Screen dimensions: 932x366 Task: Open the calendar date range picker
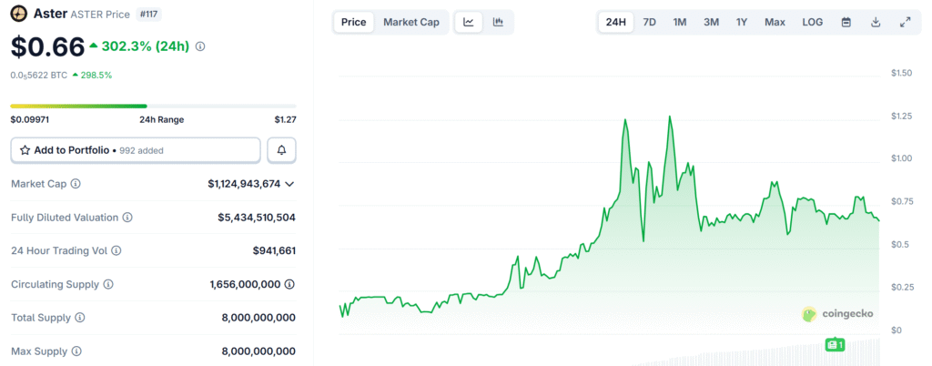click(846, 22)
